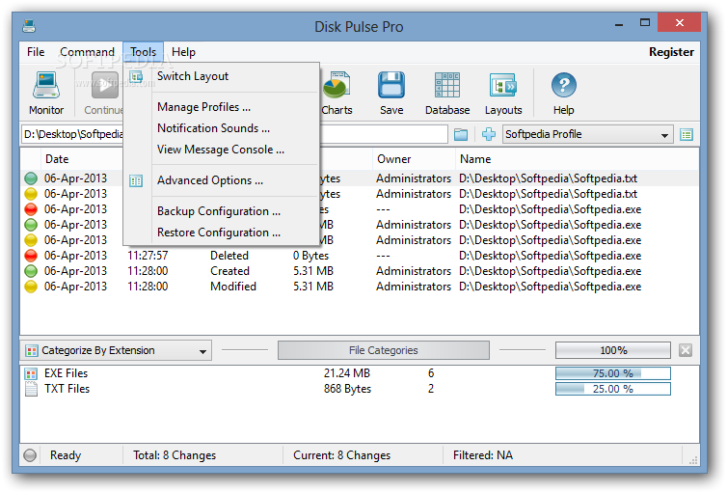This screenshot has width=727, height=493.
Task: Choose Manage Profiles menu entry
Action: 222,107
